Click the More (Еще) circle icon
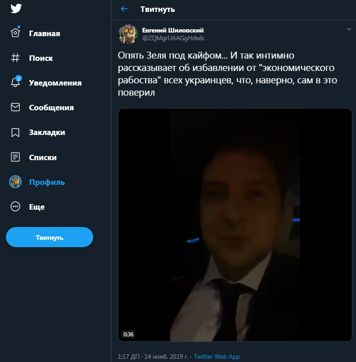Screen dimensions: 356x362 pos(16,207)
